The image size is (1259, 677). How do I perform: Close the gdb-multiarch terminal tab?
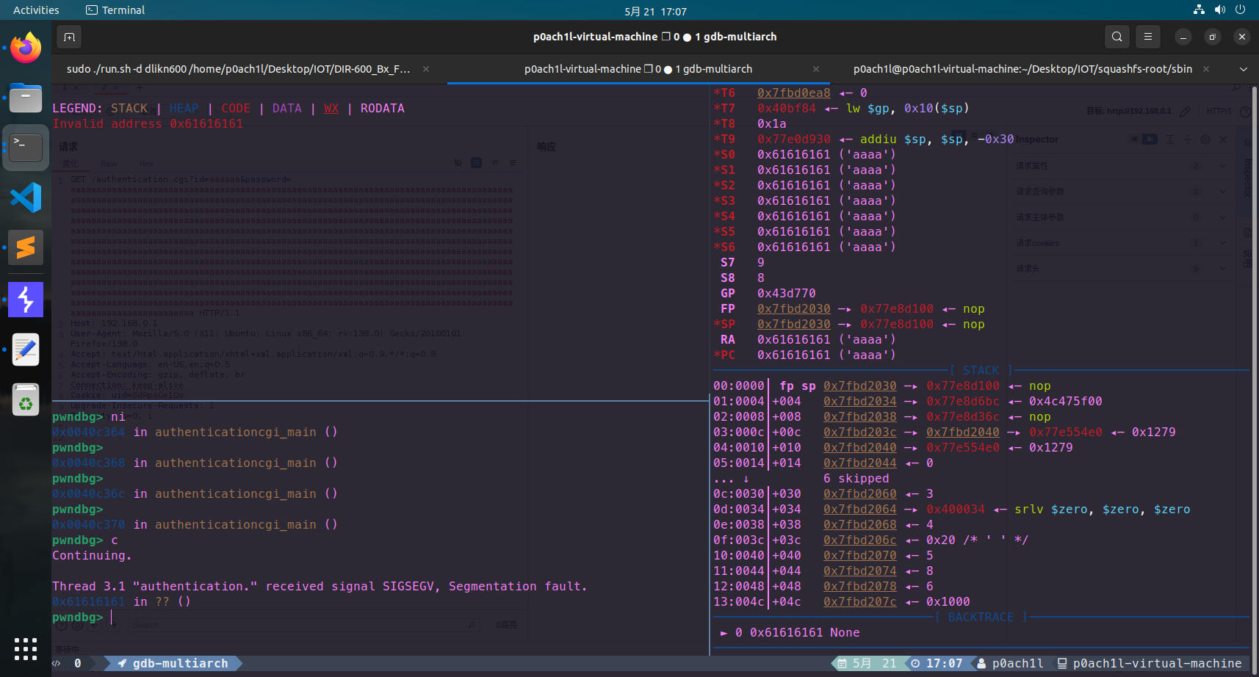(x=816, y=69)
